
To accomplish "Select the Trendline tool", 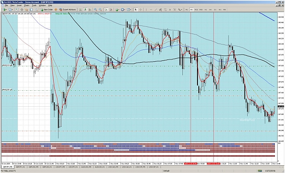I will [156, 10].
